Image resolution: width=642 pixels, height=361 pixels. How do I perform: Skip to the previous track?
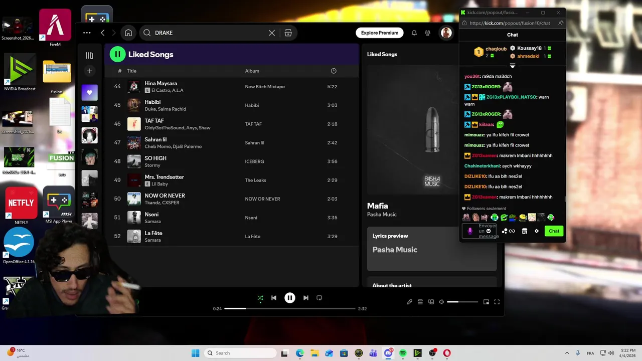pos(274,298)
